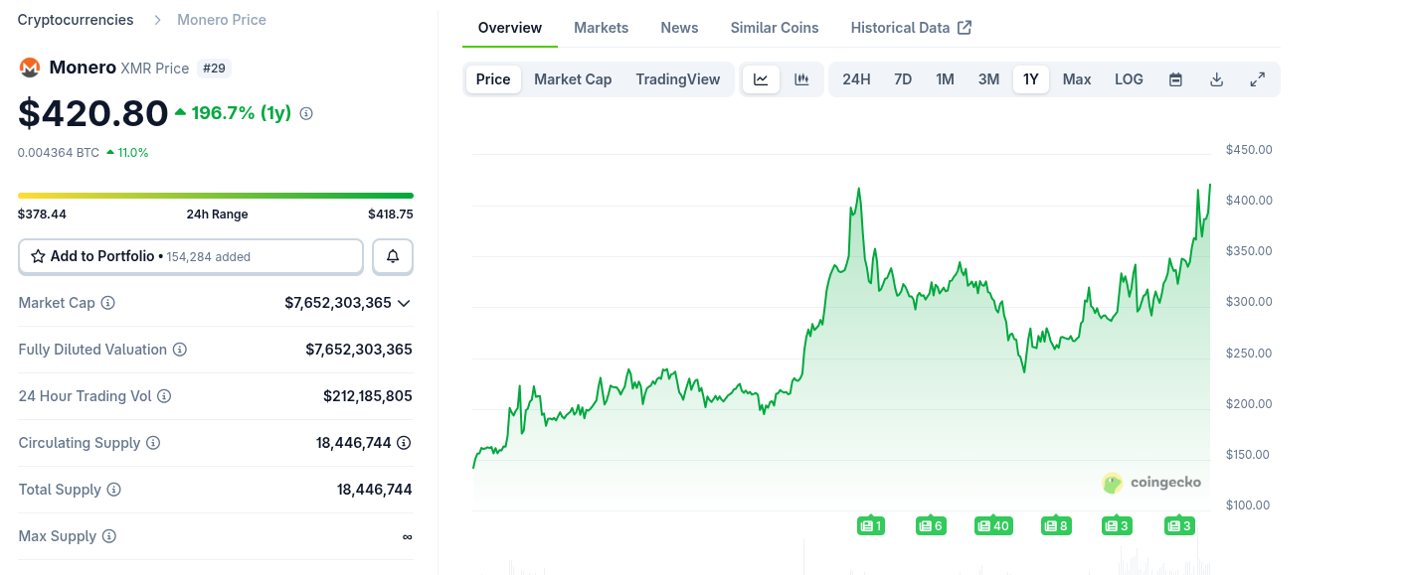The width and height of the screenshot is (1406, 575).
Task: Click $7,652,303,365 Fully Diluted Valuation value
Action: point(359,350)
